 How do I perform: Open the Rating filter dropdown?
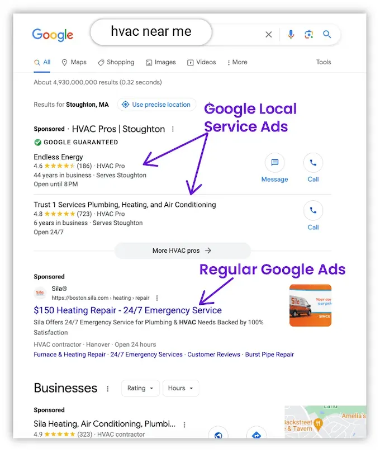pos(140,388)
